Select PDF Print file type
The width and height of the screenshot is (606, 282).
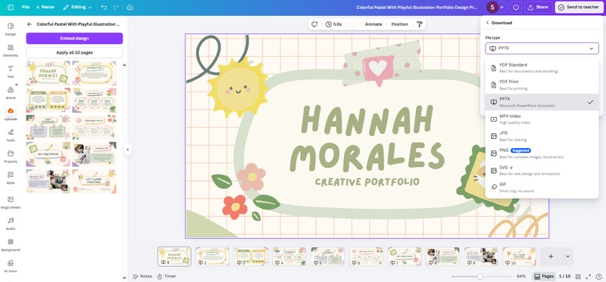coord(542,85)
